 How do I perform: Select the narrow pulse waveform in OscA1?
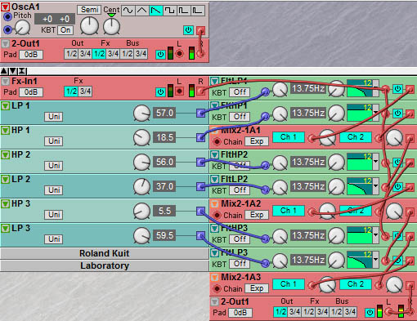tap(198, 11)
